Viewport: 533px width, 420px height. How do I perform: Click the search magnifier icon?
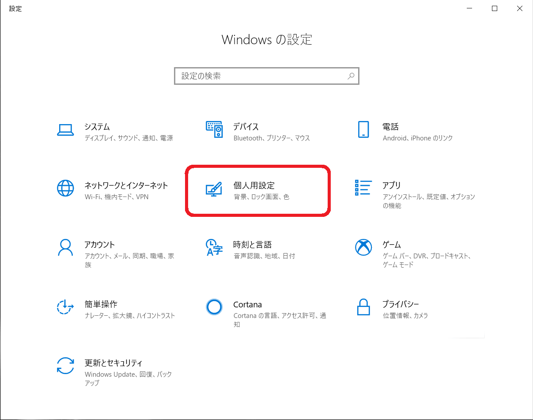(x=351, y=76)
